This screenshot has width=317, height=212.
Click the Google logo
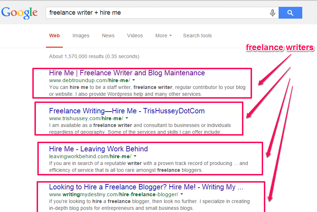point(19,13)
